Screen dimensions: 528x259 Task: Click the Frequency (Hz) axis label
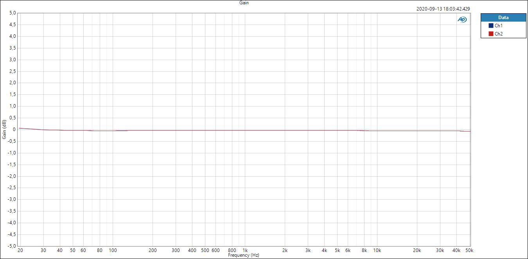coord(244,255)
